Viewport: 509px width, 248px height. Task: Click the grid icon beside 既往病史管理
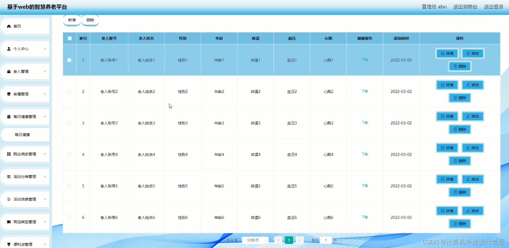pyautogui.click(x=9, y=154)
